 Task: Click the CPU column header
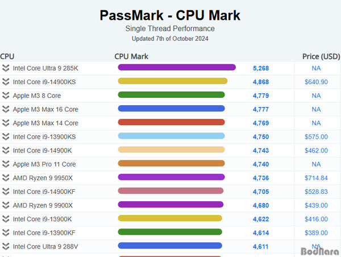[x=7, y=57]
